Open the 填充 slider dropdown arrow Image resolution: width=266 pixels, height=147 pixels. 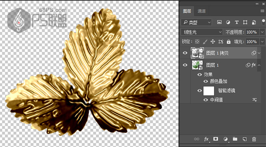coord(263,42)
